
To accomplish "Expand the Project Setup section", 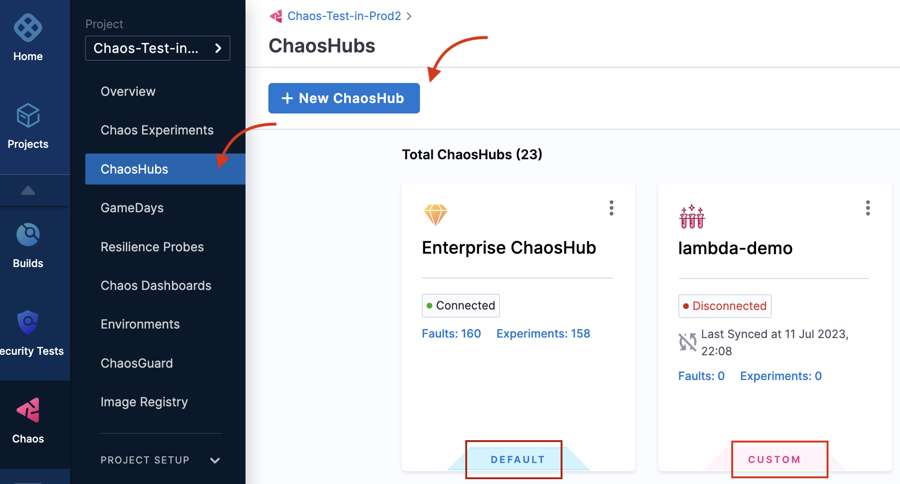I will [x=215, y=460].
